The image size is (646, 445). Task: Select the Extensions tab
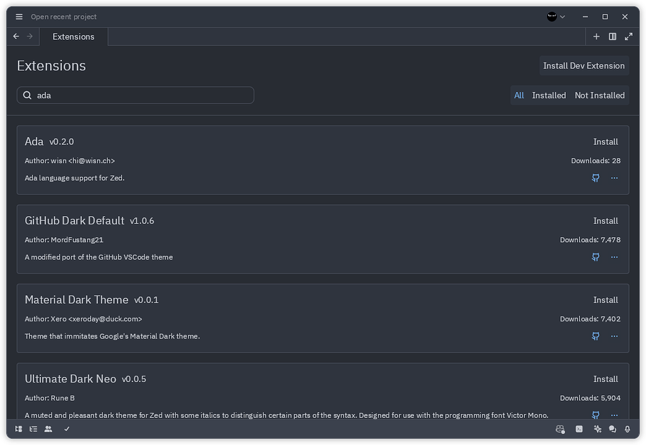point(73,37)
